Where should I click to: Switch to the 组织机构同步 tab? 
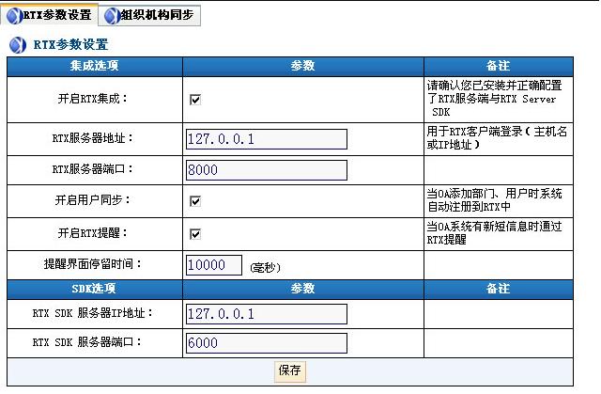(156, 15)
